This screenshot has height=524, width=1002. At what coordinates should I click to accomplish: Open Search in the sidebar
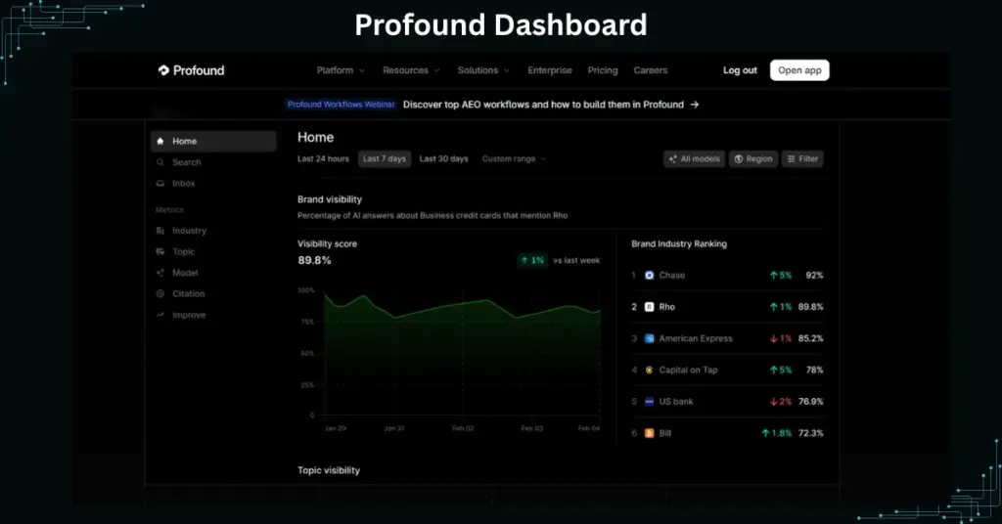(186, 162)
